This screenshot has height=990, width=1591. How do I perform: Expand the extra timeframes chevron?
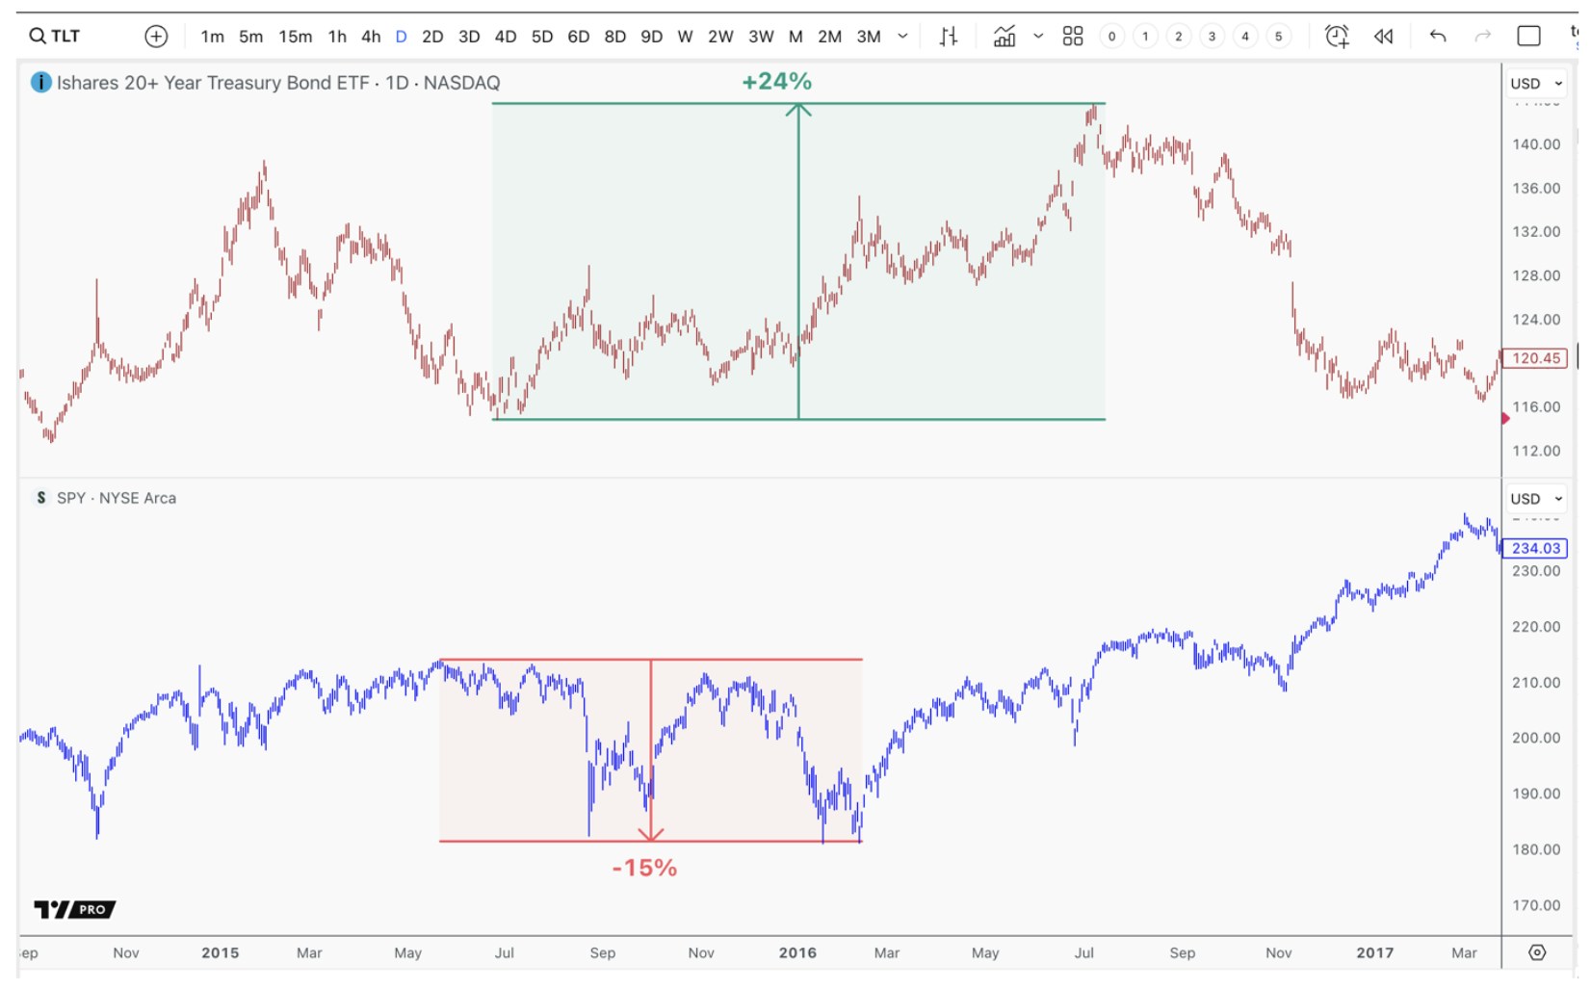click(x=902, y=36)
